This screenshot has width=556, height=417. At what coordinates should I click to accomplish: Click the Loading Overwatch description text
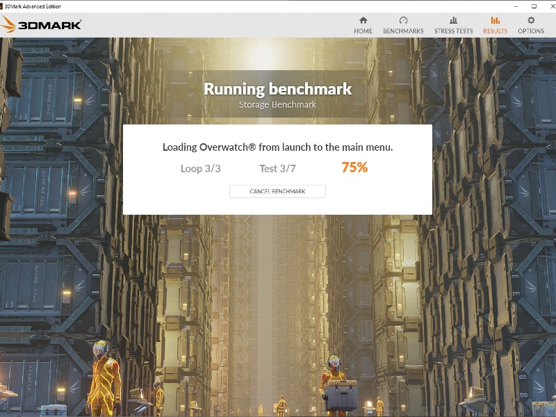tap(277, 147)
